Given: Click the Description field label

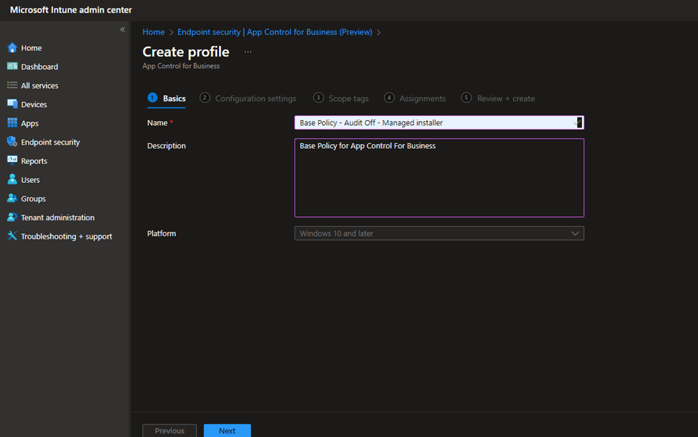Looking at the screenshot, I should tap(166, 145).
